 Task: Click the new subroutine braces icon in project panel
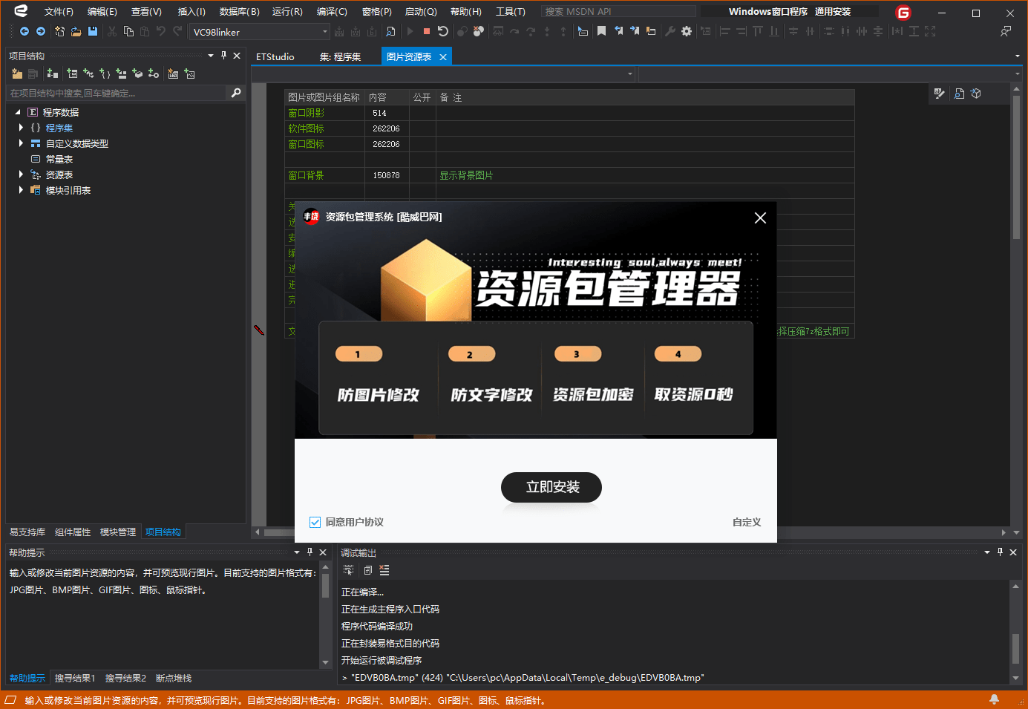pos(105,73)
